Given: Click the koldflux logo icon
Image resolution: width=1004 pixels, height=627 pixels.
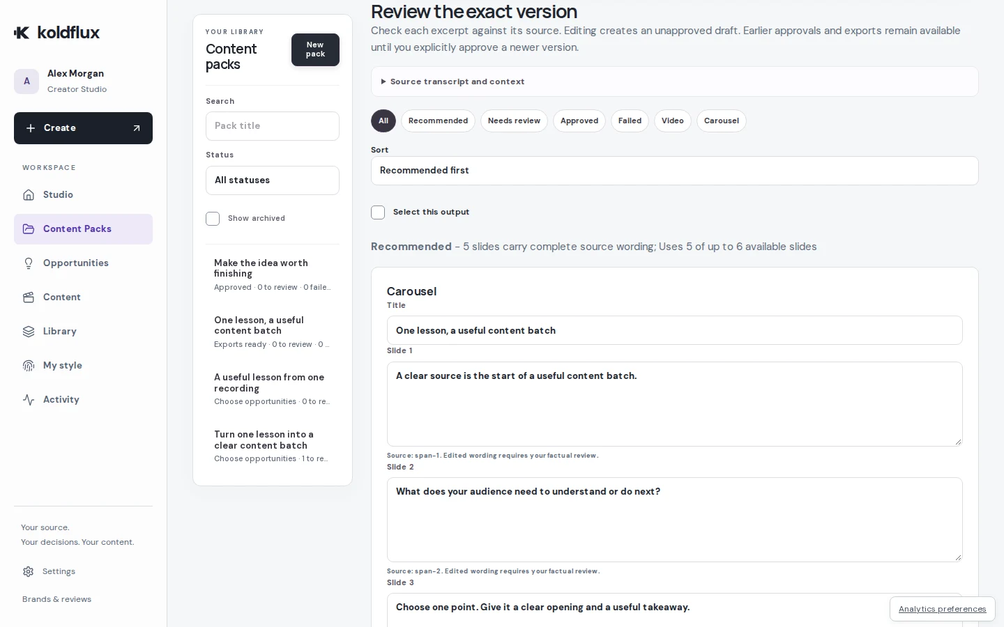Looking at the screenshot, I should pyautogui.click(x=22, y=33).
